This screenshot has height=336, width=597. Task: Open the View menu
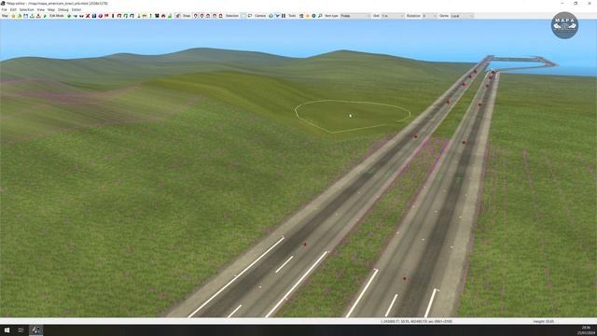tap(41, 9)
